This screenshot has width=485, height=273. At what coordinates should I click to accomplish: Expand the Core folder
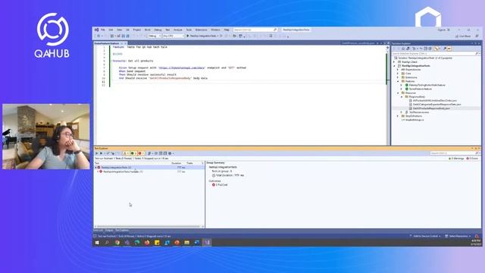click(x=398, y=74)
